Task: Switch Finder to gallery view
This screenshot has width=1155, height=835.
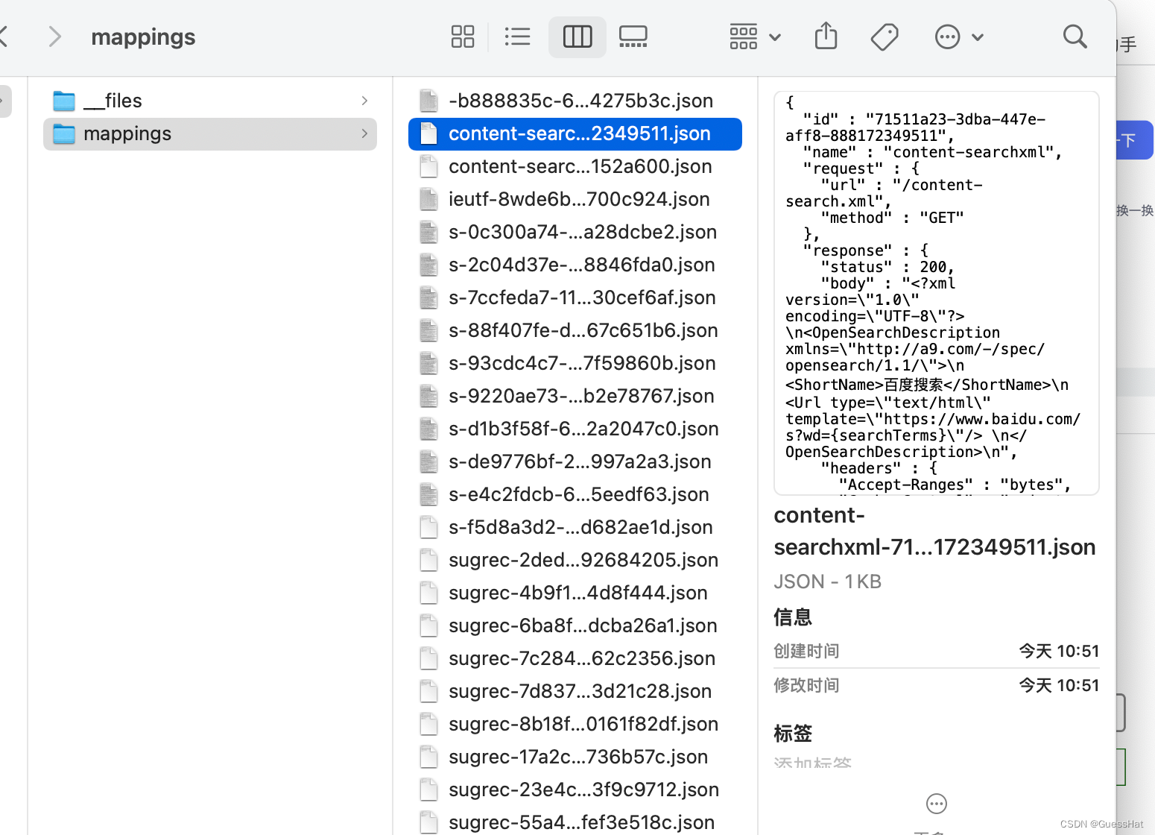Action: pos(633,37)
